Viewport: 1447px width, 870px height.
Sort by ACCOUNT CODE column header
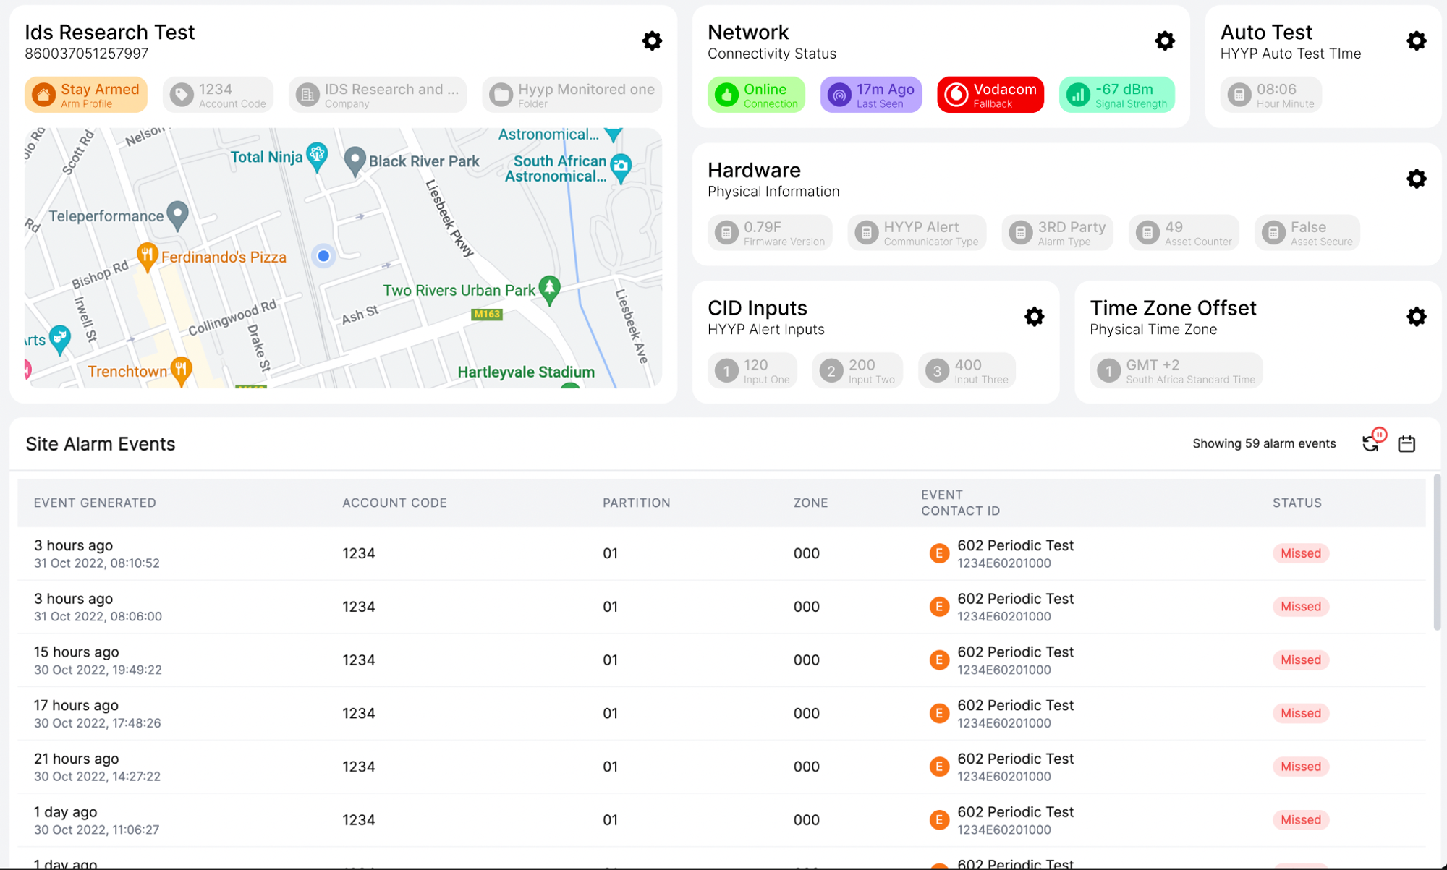click(x=395, y=503)
